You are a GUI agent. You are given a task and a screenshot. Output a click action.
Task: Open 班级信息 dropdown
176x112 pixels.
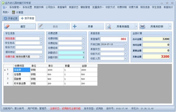point(41,39)
